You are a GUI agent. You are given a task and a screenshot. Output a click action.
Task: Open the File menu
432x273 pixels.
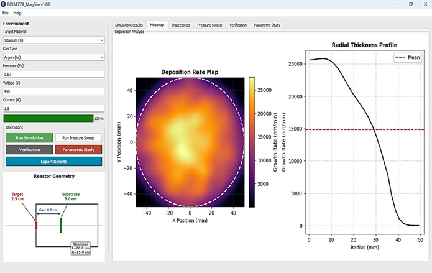point(5,13)
